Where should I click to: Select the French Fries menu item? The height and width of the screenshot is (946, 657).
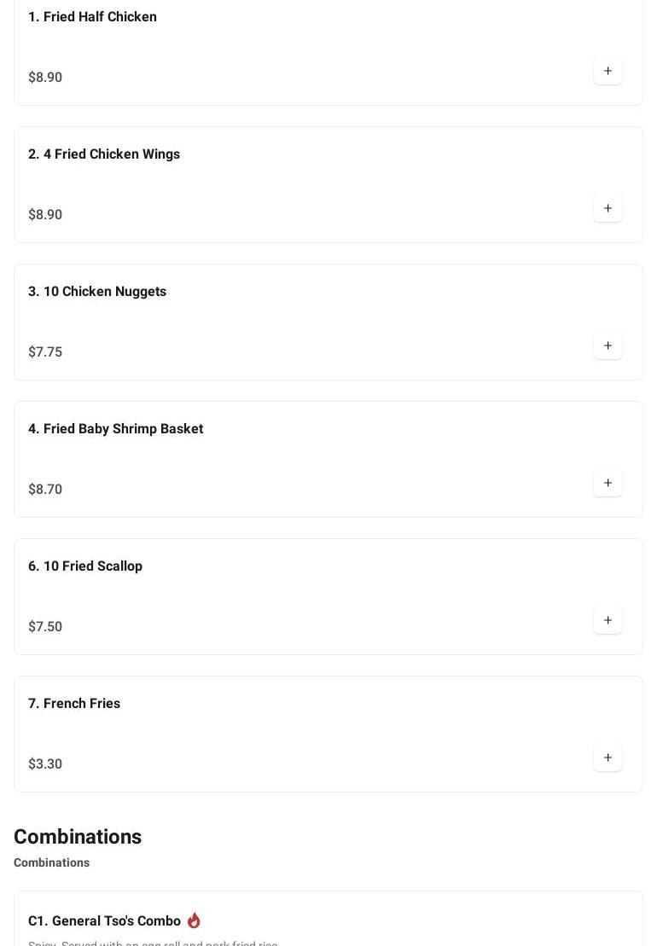coord(74,704)
